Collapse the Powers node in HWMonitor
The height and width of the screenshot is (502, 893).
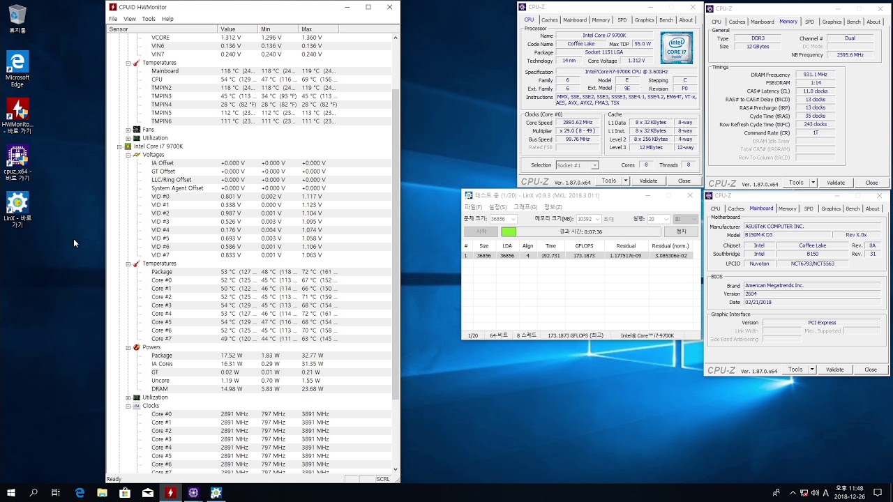tap(128, 347)
